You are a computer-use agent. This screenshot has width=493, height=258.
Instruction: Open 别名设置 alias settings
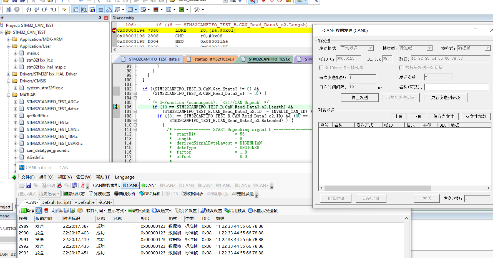[186, 211]
